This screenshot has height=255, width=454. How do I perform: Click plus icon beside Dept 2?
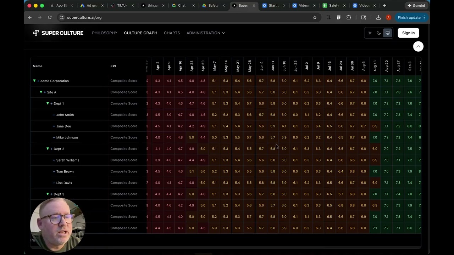click(51, 149)
